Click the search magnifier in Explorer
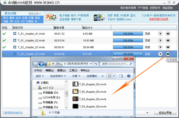 [131, 64]
